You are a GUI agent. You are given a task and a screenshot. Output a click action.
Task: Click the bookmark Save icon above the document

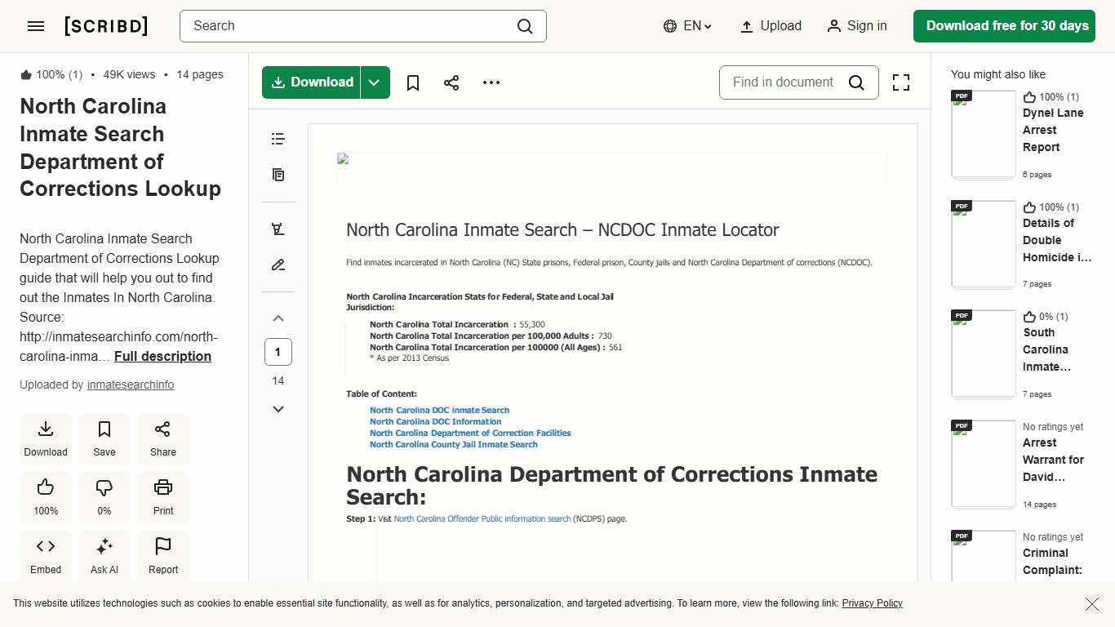[x=413, y=82]
